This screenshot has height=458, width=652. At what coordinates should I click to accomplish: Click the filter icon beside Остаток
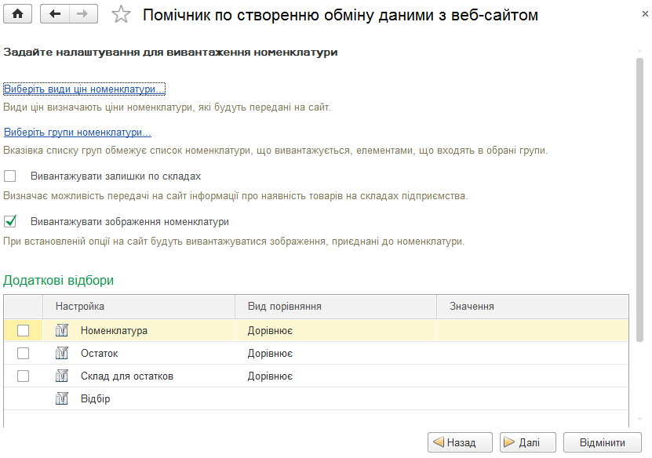[x=61, y=353]
